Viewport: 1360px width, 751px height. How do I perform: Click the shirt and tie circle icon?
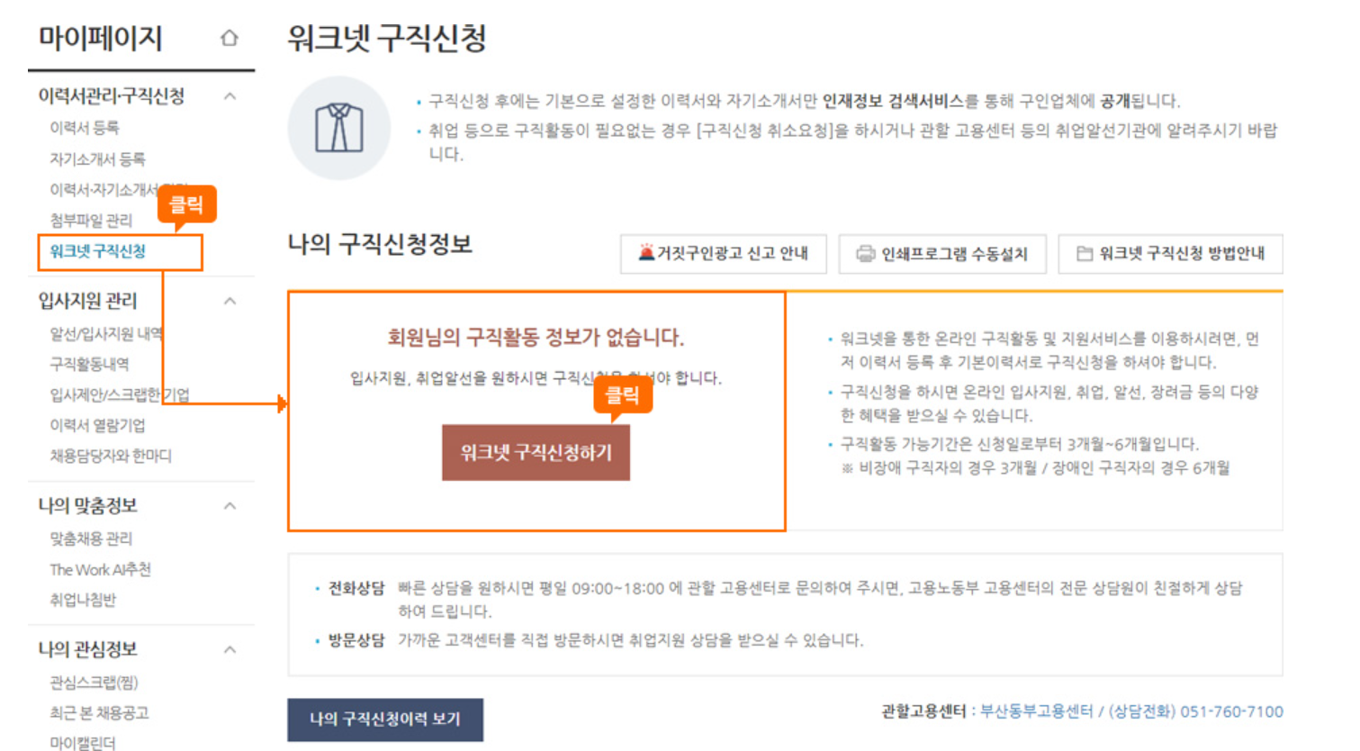[338, 128]
